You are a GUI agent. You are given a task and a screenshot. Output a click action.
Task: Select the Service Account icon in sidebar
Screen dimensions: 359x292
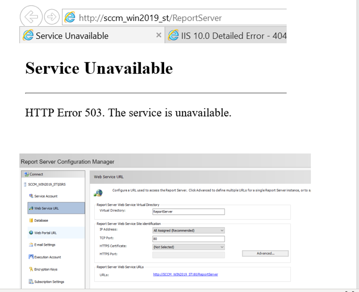point(31,196)
